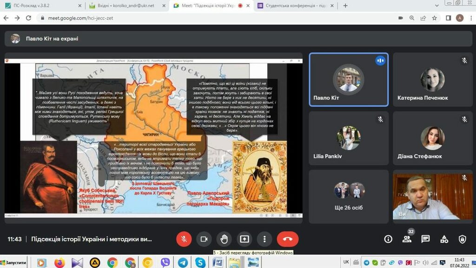Open the Activities panel icon

[x=444, y=239]
